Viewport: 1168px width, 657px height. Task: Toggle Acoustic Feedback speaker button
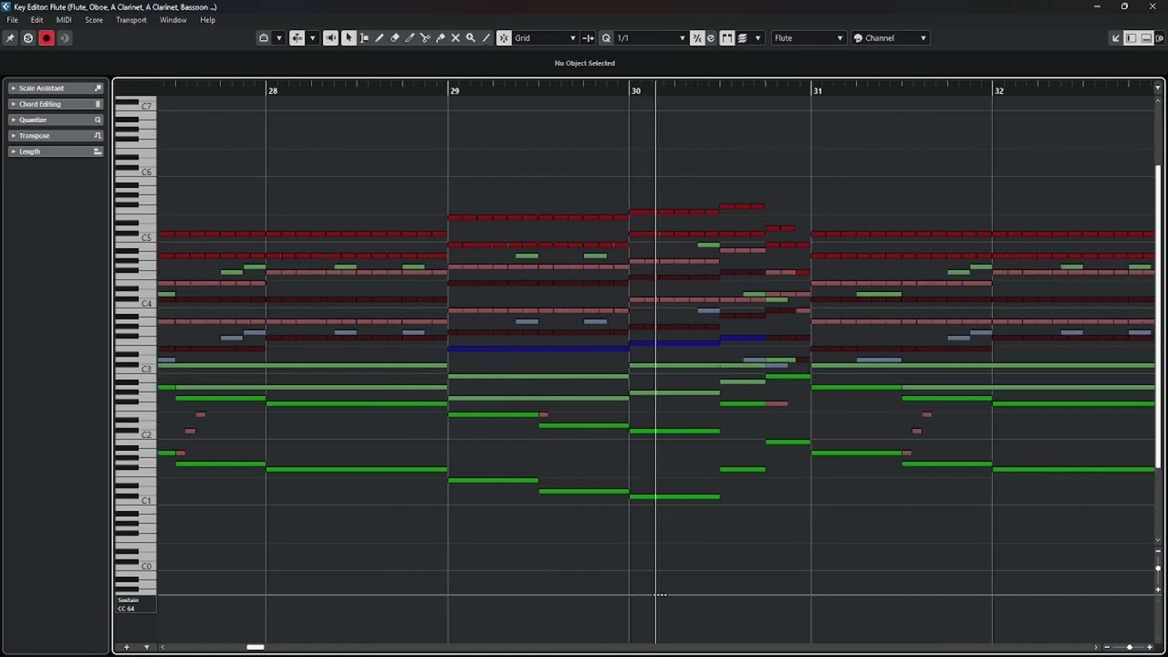[330, 37]
